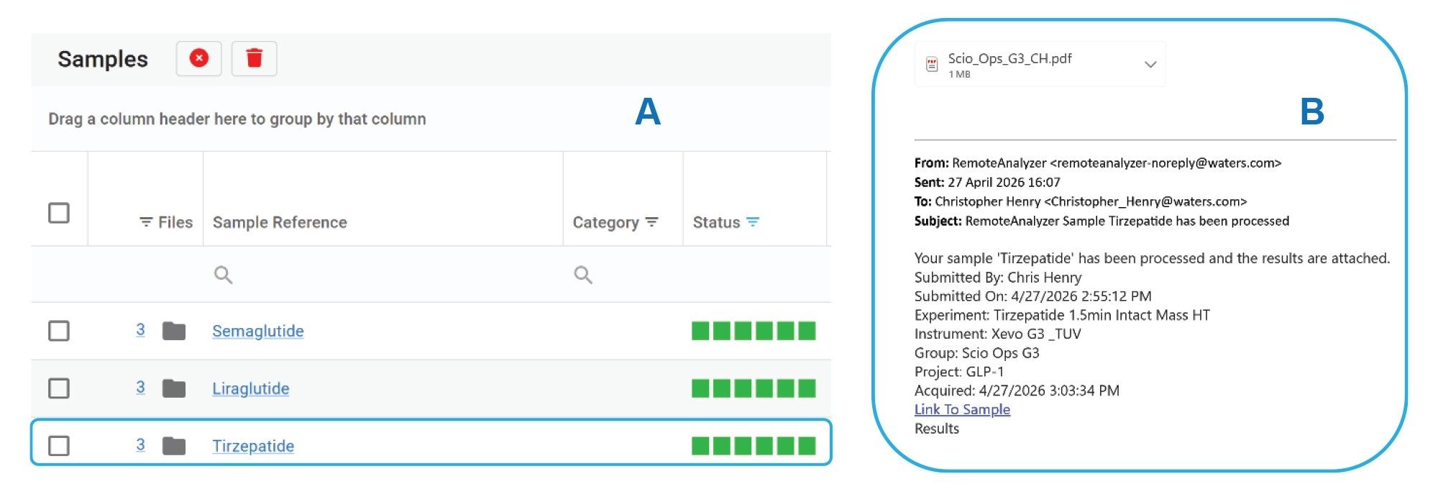Check the Liraglutide row checkbox
1438x497 pixels.
(59, 388)
